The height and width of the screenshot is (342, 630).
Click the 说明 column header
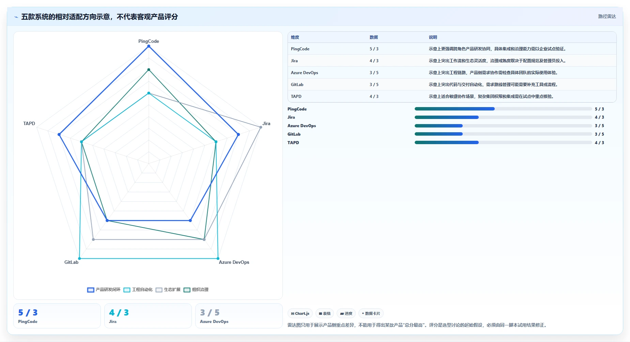[433, 37]
